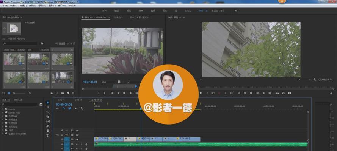Select the Pen tool
The image size is (337, 151).
click(48, 126)
